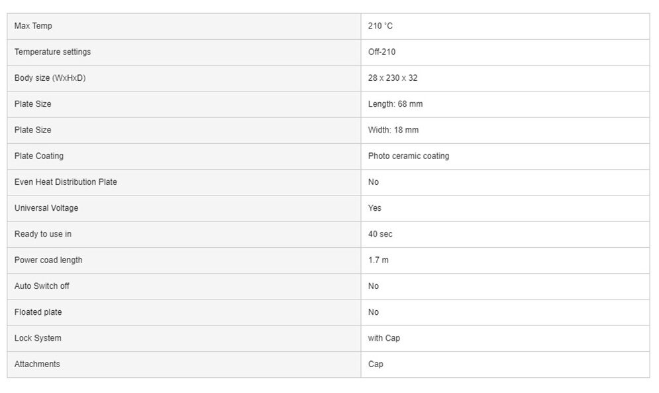Select the Plate Coating label

[39, 156]
